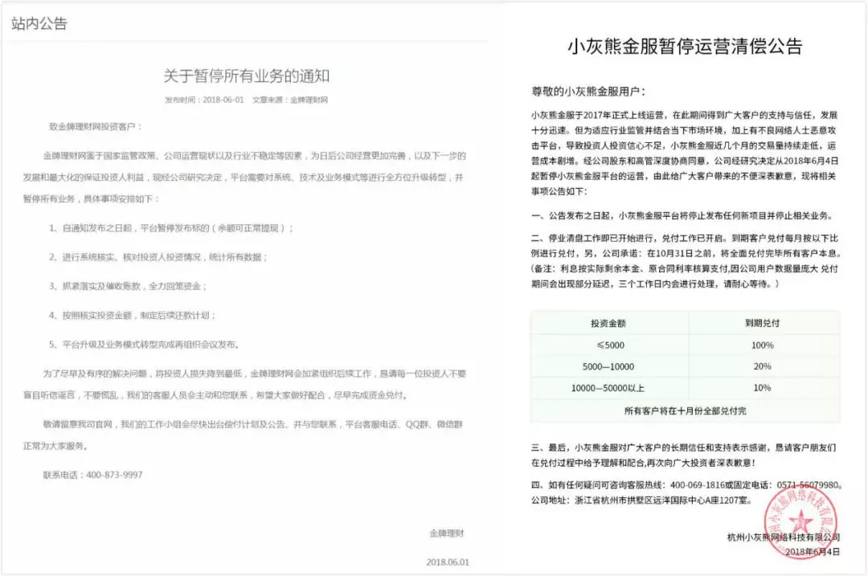Click the contact phone 400-873-9997
The height and width of the screenshot is (576, 868).
tap(114, 475)
